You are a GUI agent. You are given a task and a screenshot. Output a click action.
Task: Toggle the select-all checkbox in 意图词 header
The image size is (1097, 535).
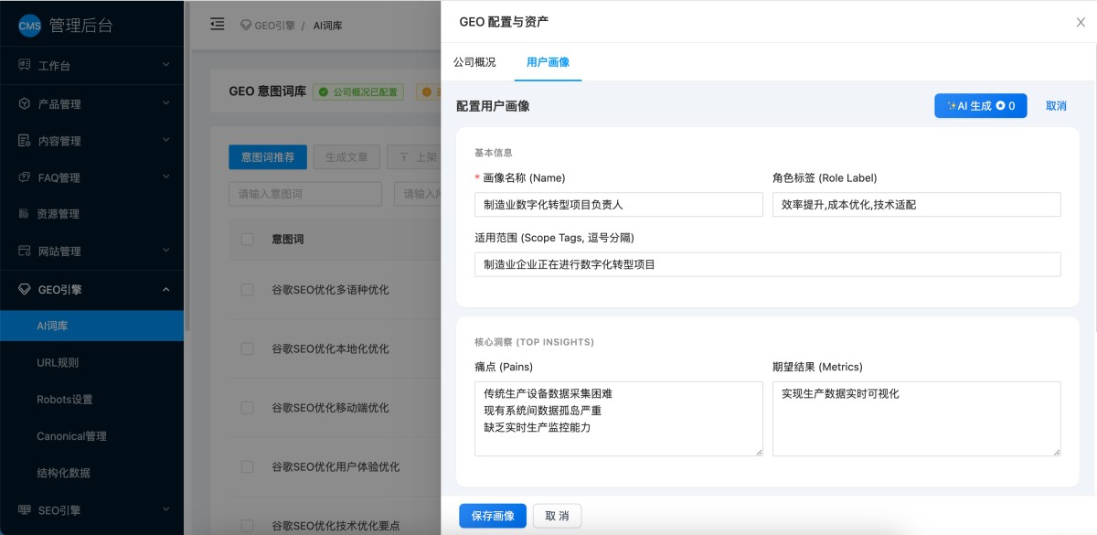coord(247,239)
